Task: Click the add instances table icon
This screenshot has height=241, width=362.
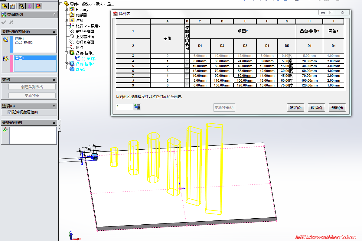Action: (137, 107)
